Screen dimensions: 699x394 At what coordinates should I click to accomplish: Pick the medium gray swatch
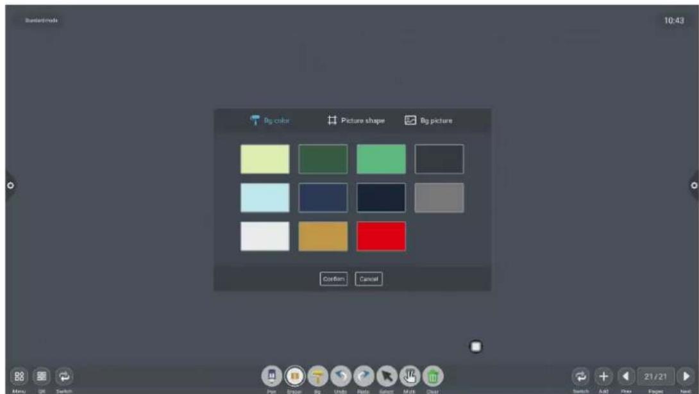coord(439,198)
